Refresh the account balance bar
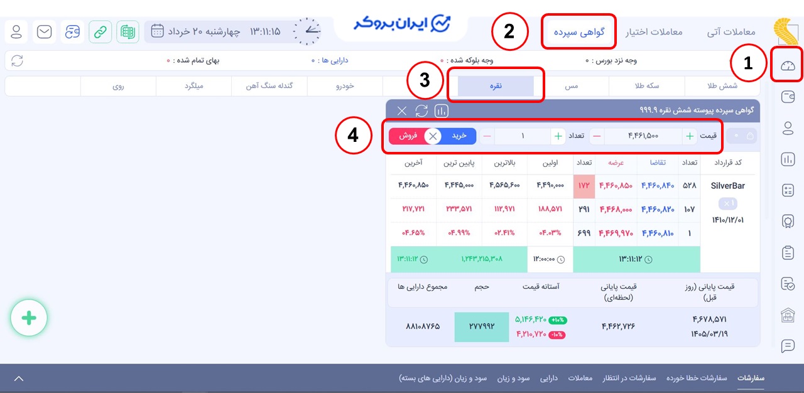 [x=17, y=61]
